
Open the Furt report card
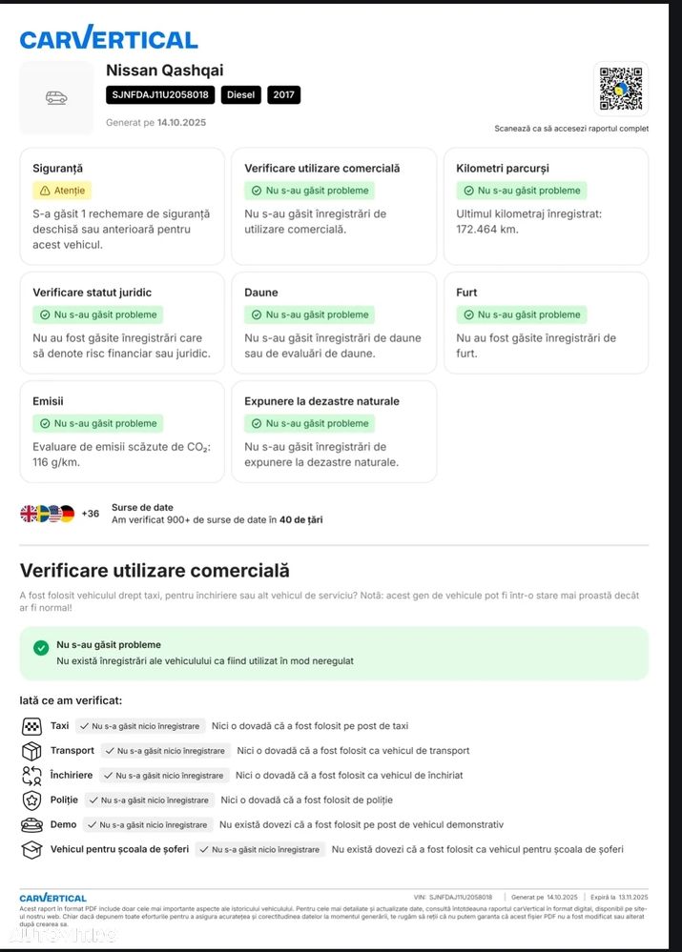tap(546, 322)
